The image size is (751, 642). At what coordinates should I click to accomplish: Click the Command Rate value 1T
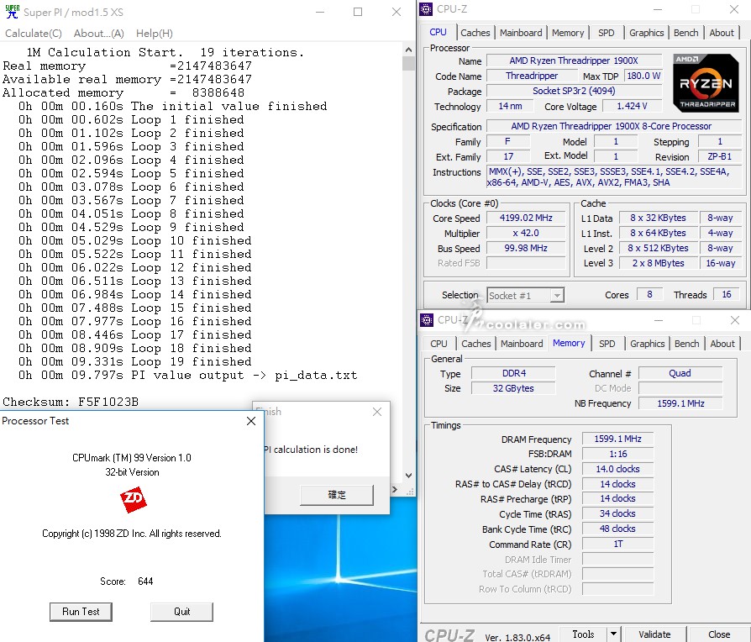(617, 545)
